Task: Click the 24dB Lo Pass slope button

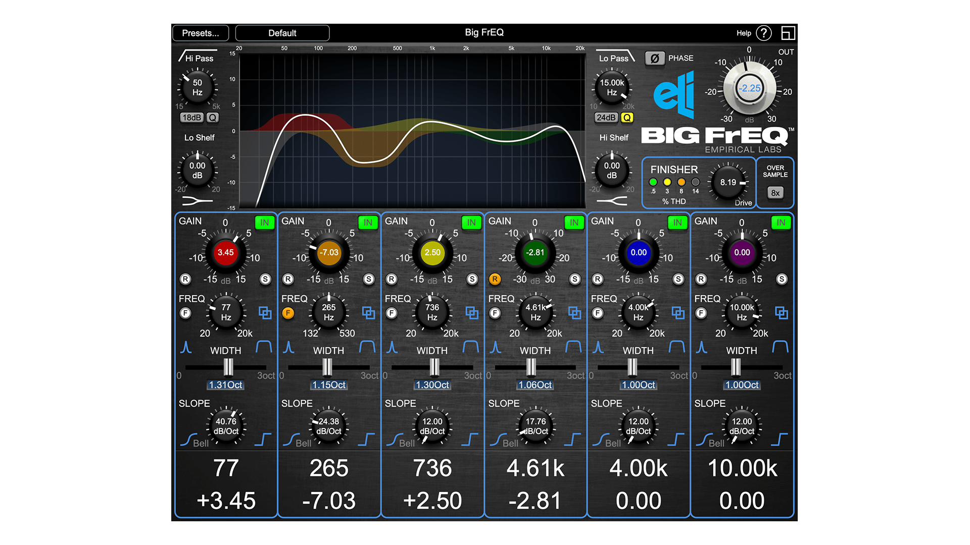Action: click(606, 118)
